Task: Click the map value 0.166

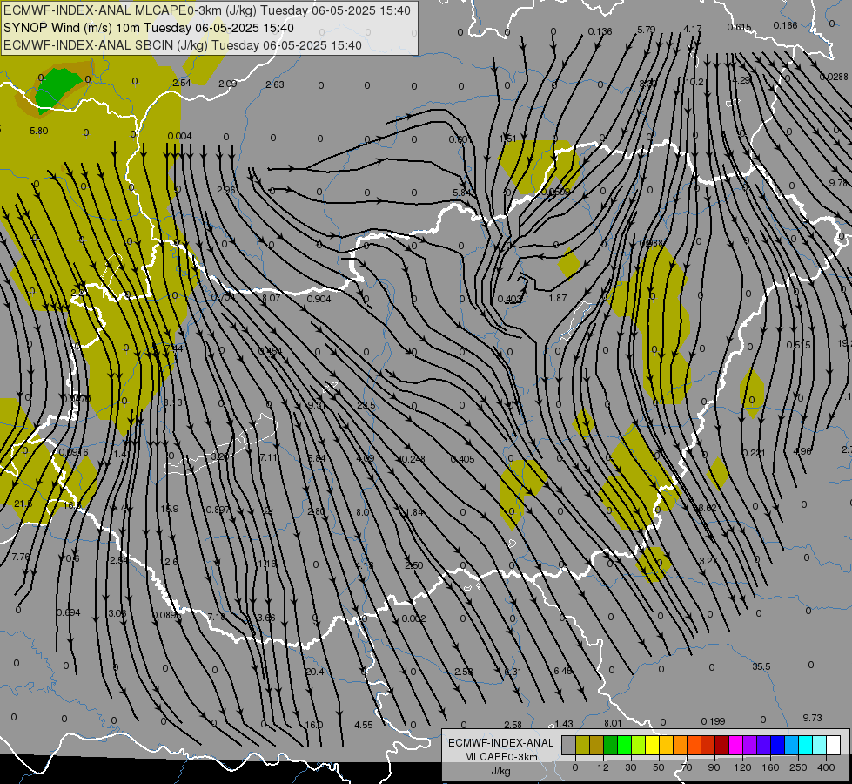Action: click(785, 25)
